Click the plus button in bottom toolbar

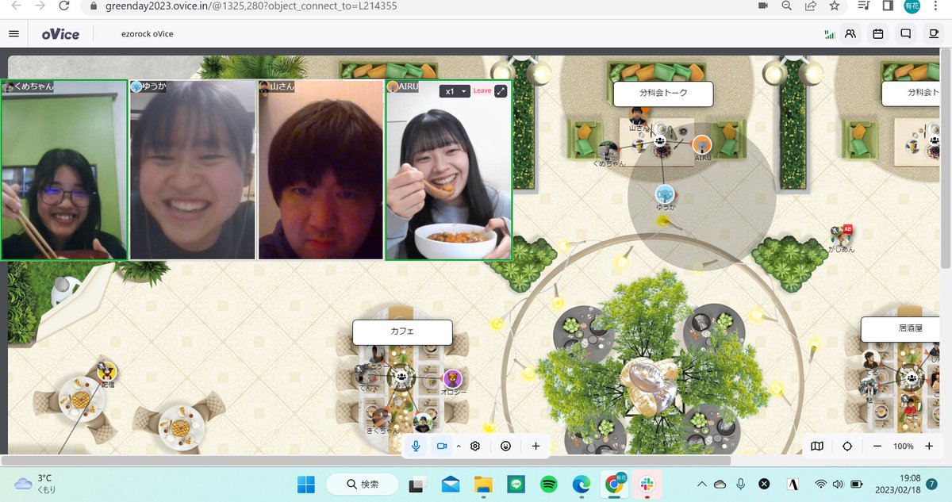535,446
